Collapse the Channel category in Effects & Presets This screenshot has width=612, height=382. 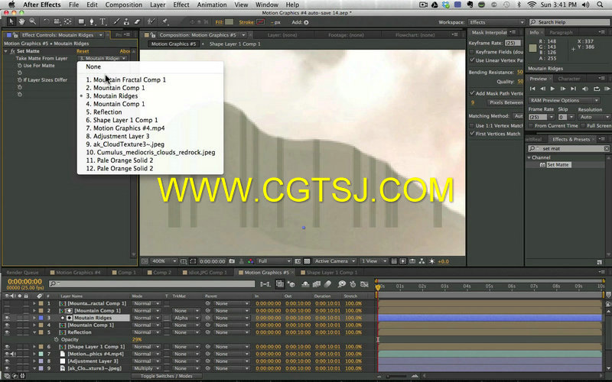[x=529, y=157]
